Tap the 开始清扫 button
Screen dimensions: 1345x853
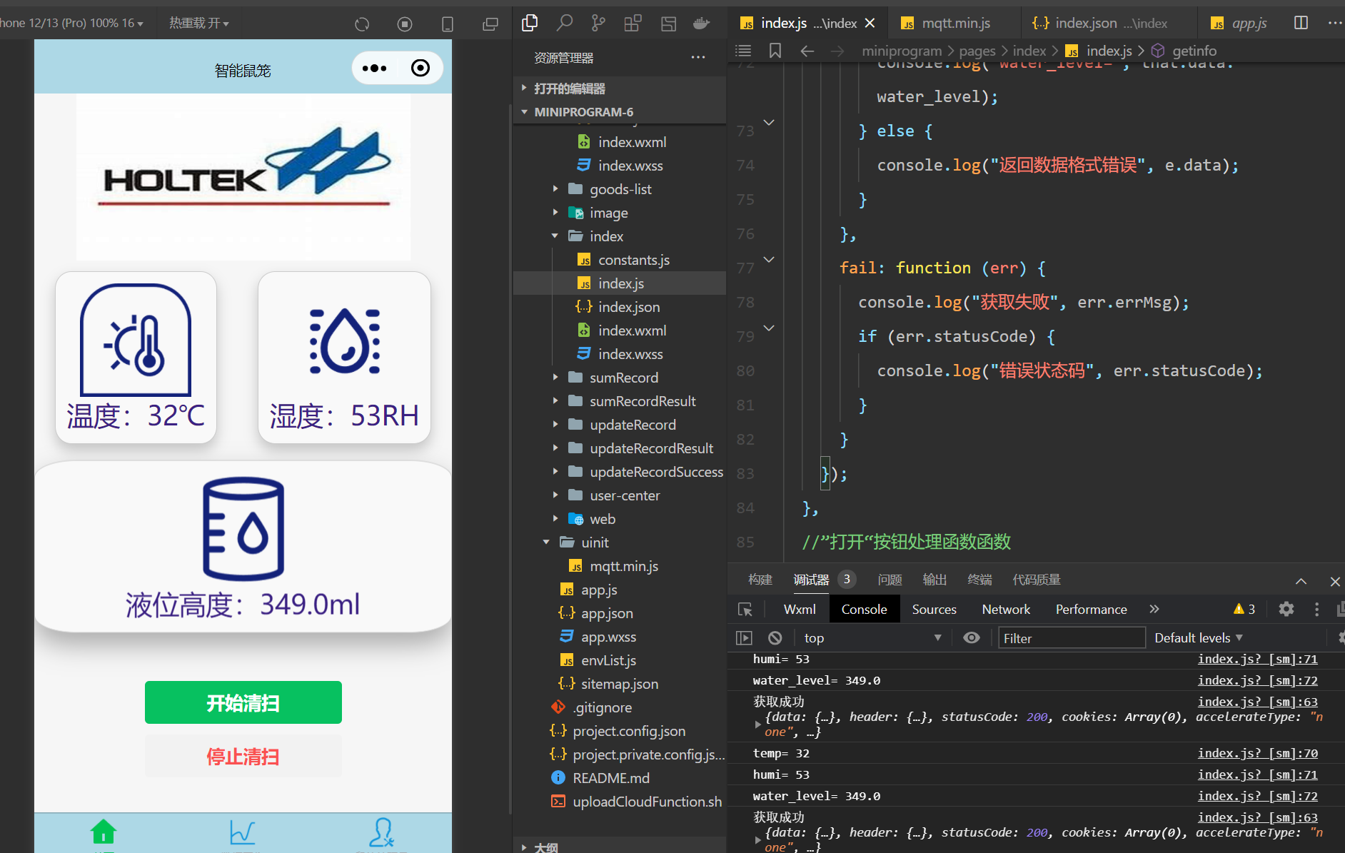click(243, 702)
